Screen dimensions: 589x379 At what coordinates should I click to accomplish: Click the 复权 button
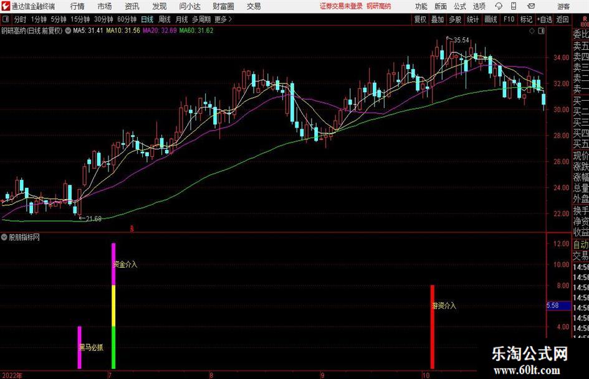pos(420,19)
